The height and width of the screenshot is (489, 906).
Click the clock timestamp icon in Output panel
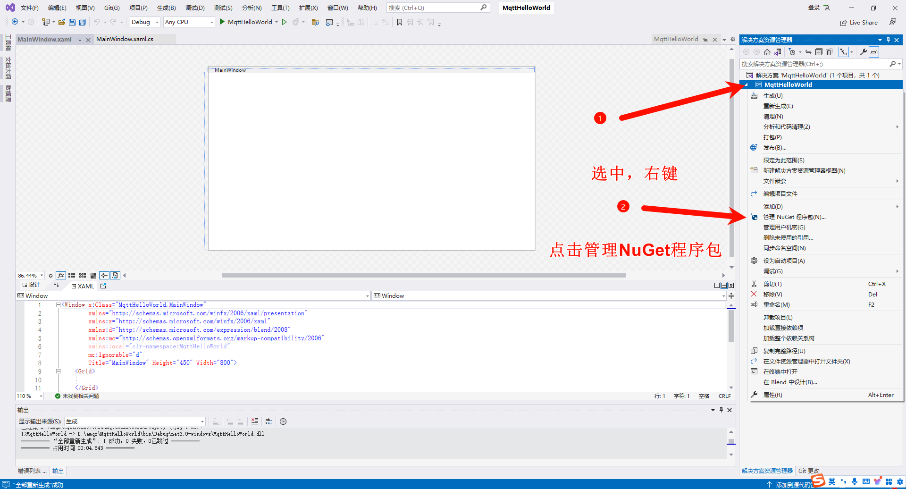(x=283, y=421)
